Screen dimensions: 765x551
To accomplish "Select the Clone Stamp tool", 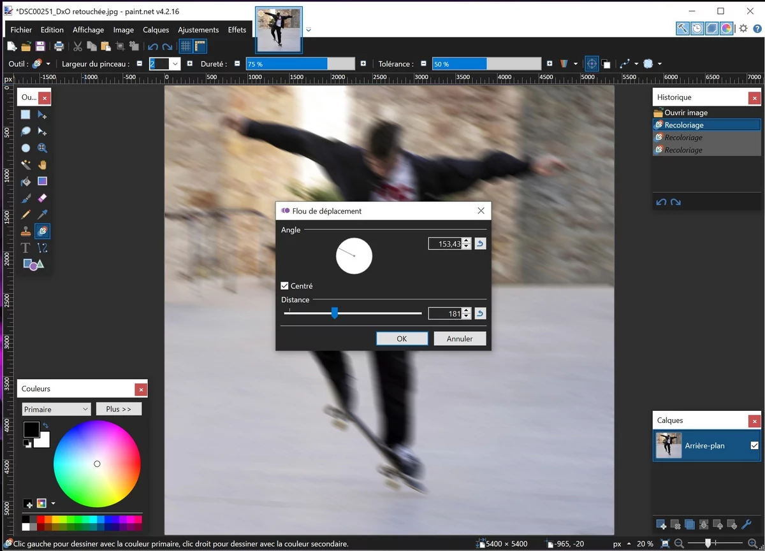I will [x=25, y=231].
